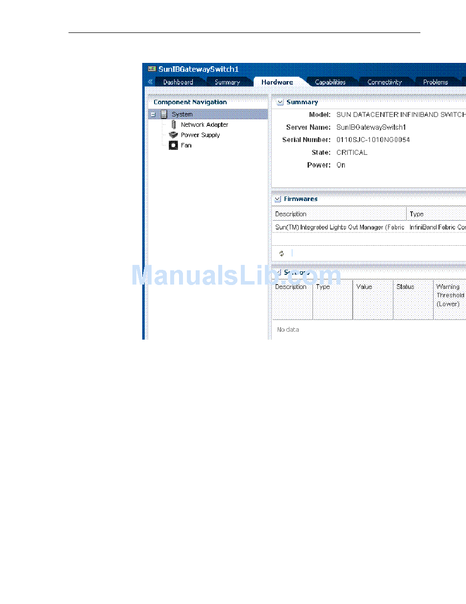Switch to the Capabilities tab
Viewport: 466px width, 604px height.
[x=330, y=82]
